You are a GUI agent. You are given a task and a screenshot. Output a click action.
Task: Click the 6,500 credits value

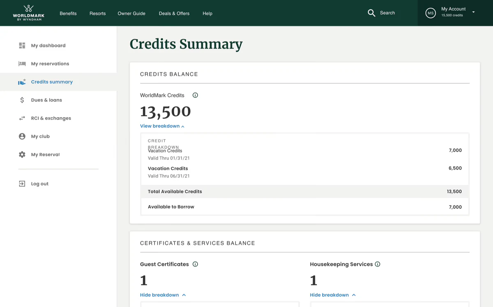click(455, 168)
